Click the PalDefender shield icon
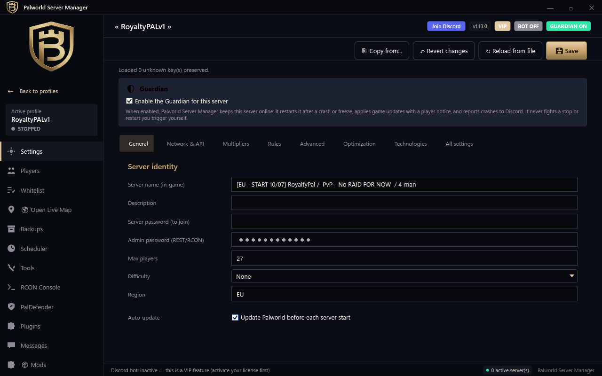The height and width of the screenshot is (376, 602). click(x=11, y=307)
